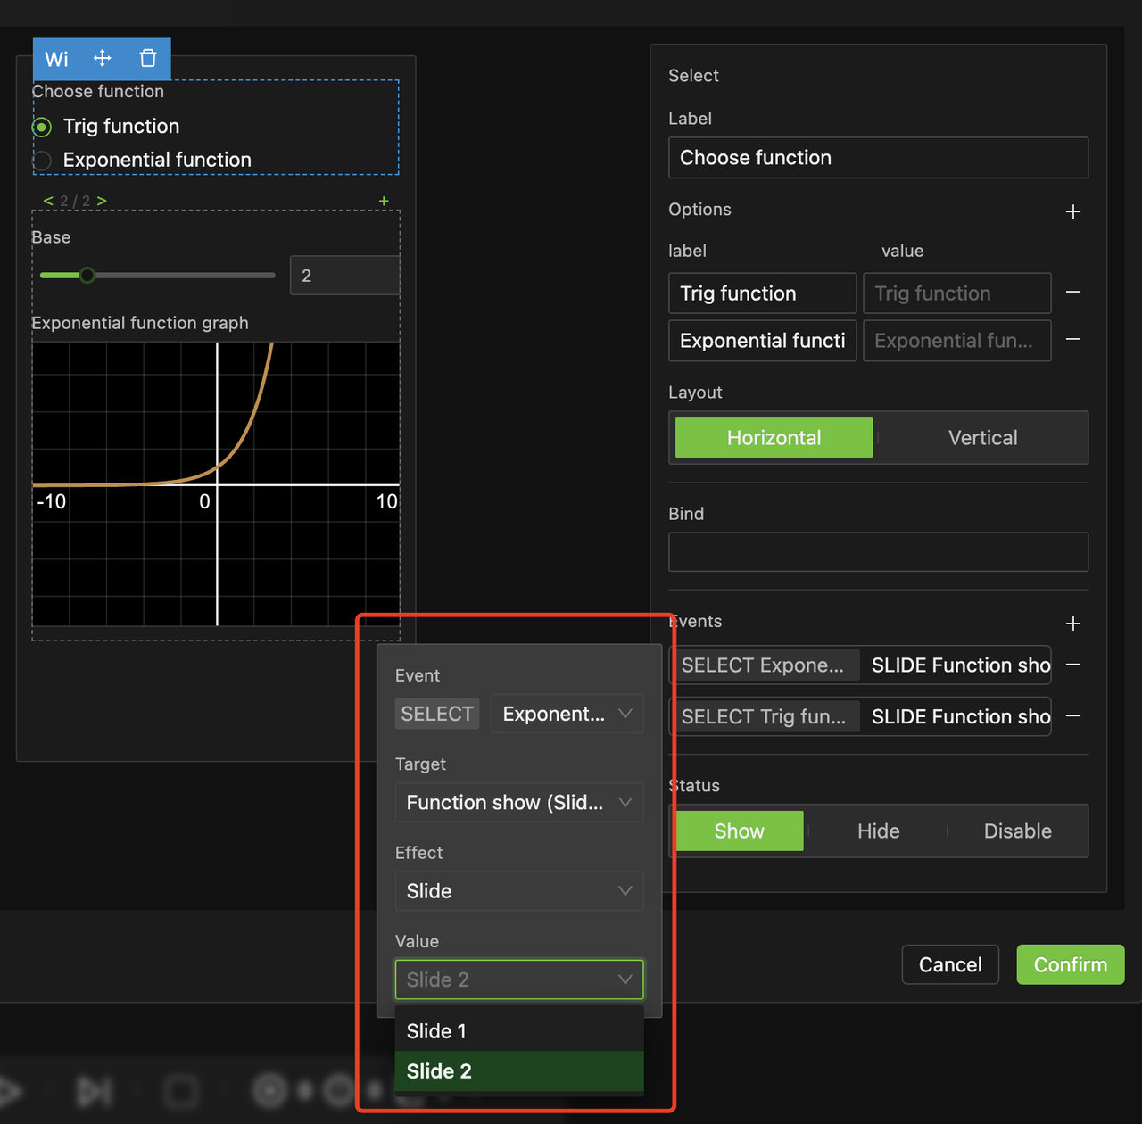This screenshot has width=1142, height=1124.
Task: Add a new option with plus icon
Action: click(1073, 211)
